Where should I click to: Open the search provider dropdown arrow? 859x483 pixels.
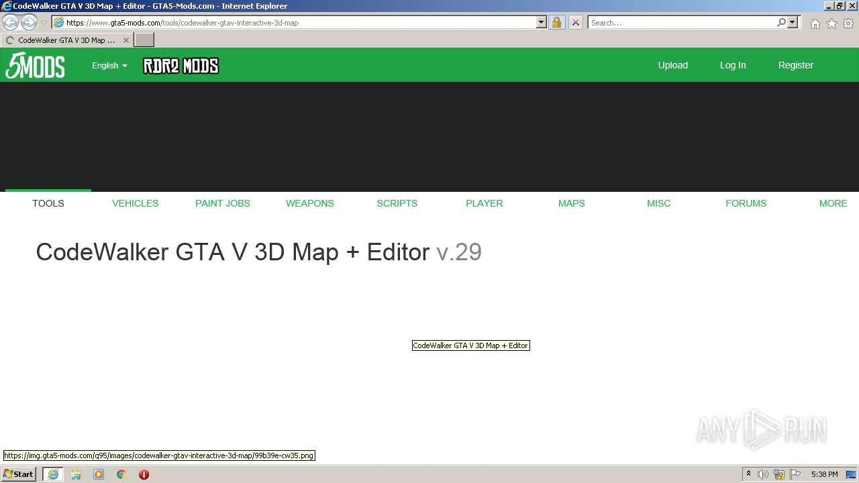click(793, 23)
